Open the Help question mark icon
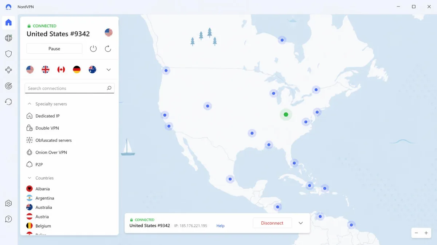Screen dimensions: 437x245 point(8,219)
